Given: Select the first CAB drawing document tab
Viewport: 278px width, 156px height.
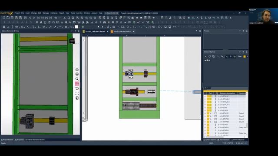Looking at the screenshot, I should (x=95, y=32).
